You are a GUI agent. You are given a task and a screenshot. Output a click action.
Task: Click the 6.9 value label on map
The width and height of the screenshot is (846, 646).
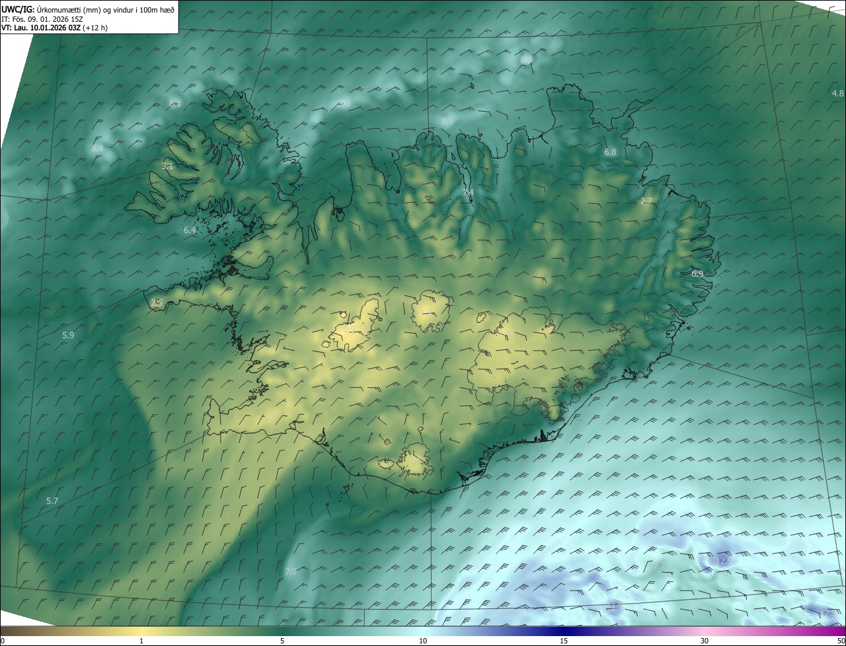point(697,273)
